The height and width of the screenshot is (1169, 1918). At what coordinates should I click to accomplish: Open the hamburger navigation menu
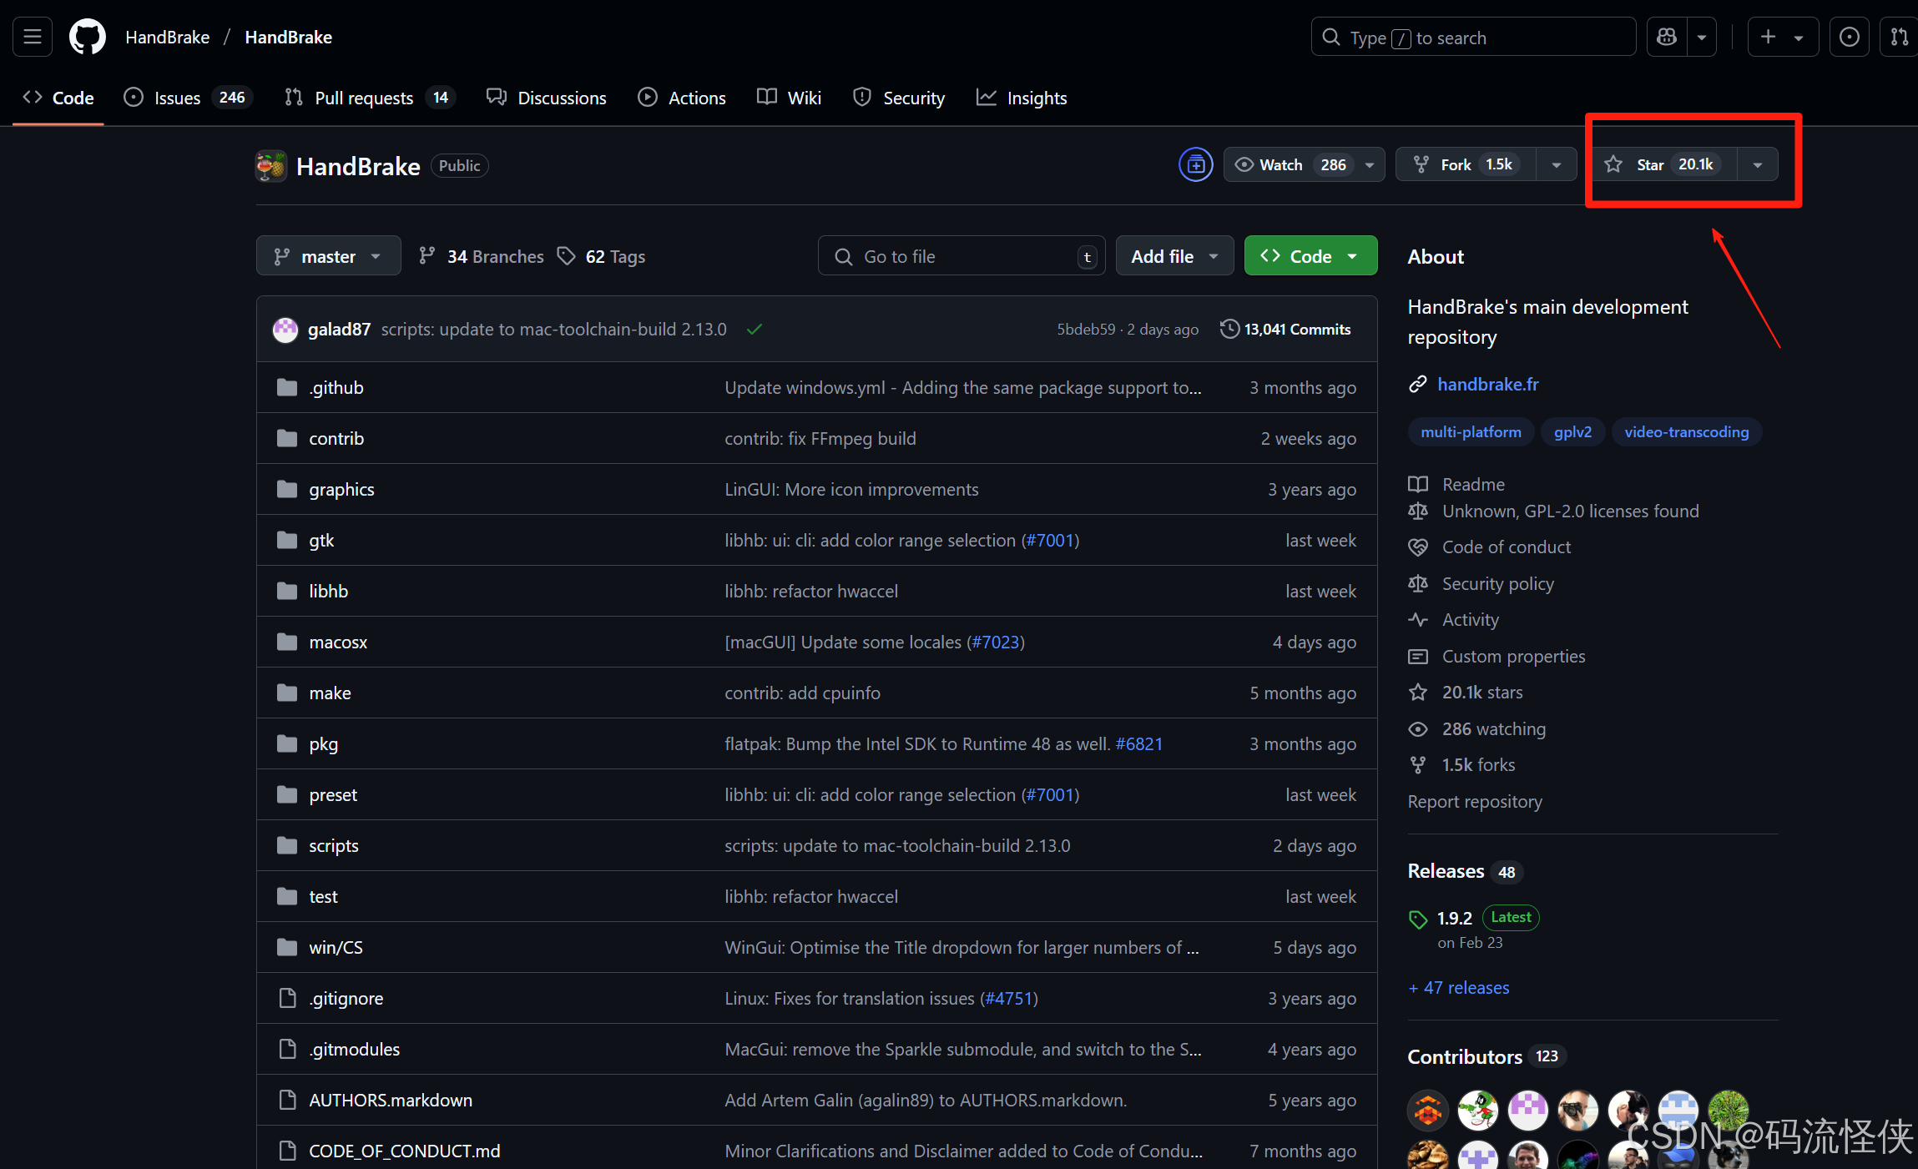[33, 37]
